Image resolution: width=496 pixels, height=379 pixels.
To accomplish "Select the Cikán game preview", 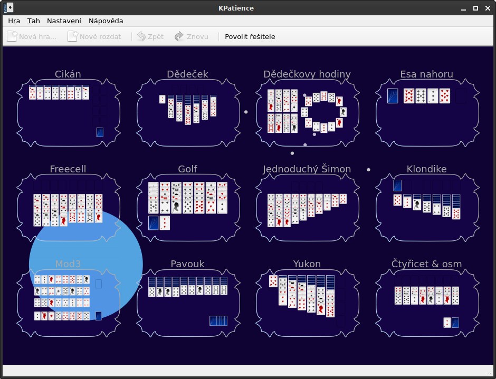I will (x=68, y=113).
